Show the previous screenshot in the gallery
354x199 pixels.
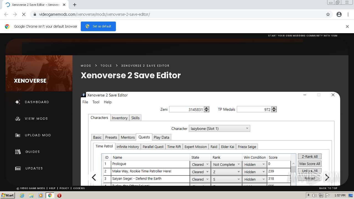(94, 177)
